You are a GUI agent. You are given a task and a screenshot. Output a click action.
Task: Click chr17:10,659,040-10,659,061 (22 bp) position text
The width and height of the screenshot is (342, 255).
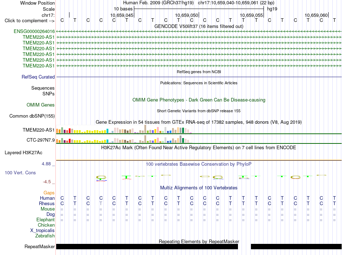[236, 3]
